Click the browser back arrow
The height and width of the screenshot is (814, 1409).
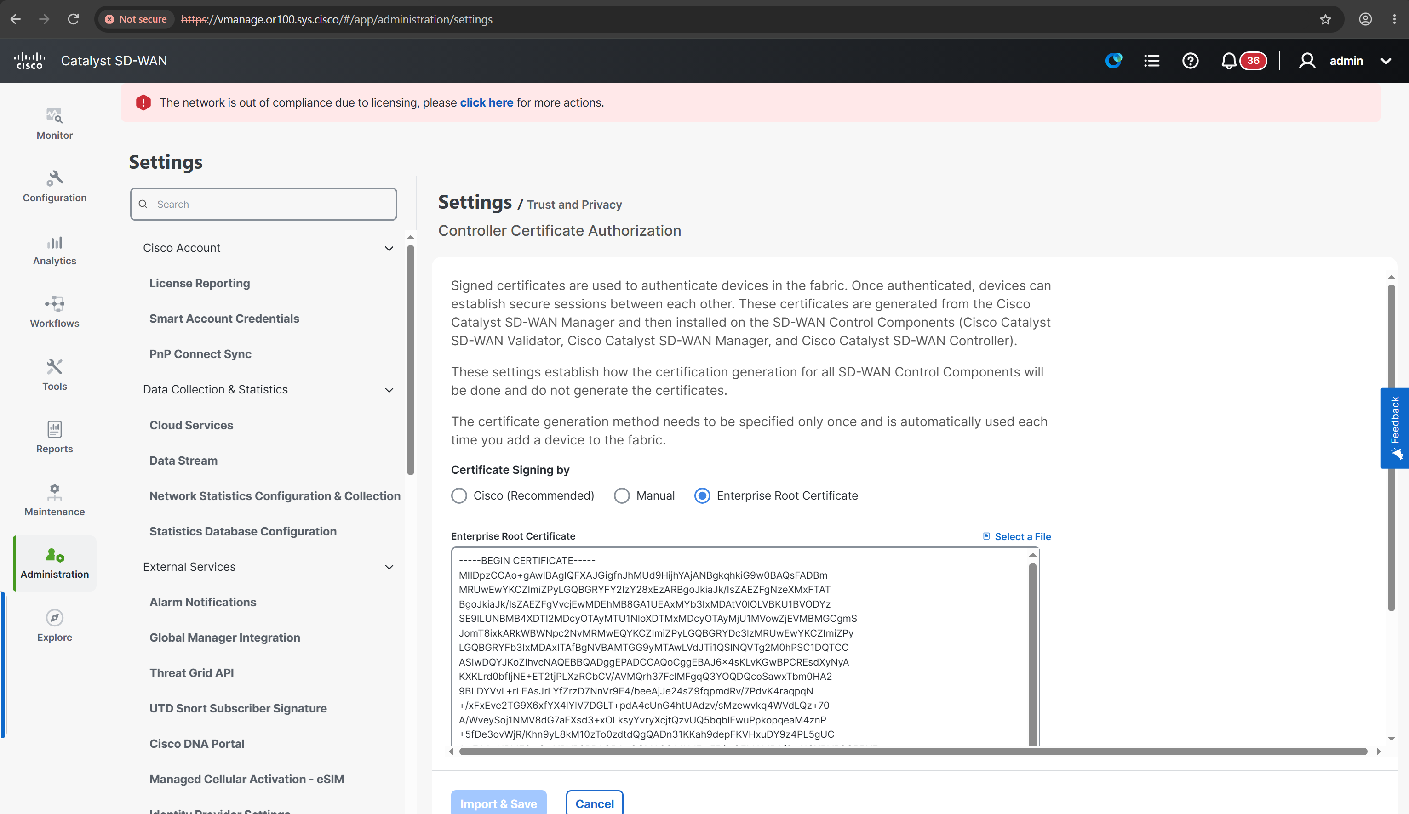[16, 19]
